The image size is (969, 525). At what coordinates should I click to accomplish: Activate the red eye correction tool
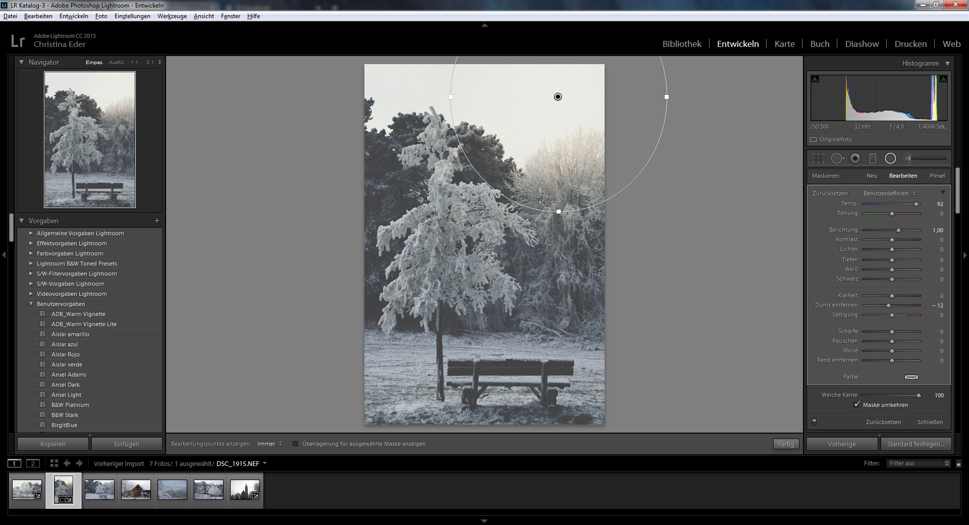coord(855,159)
